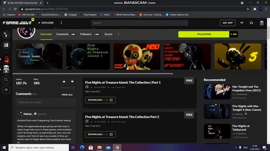Open the library sidebar icon
Viewport: 270px width, 151px height.
point(6,45)
